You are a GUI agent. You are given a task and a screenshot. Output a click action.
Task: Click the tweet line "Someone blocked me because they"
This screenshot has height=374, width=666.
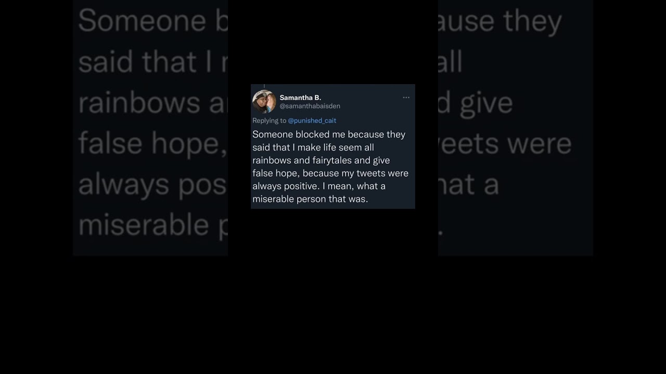click(329, 135)
